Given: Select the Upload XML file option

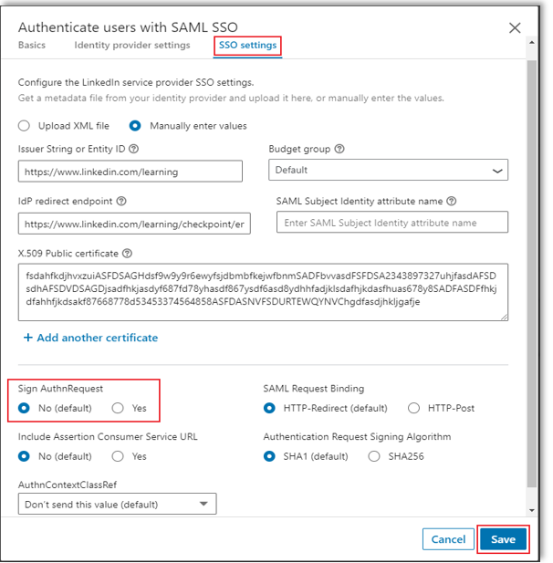Looking at the screenshot, I should point(24,126).
